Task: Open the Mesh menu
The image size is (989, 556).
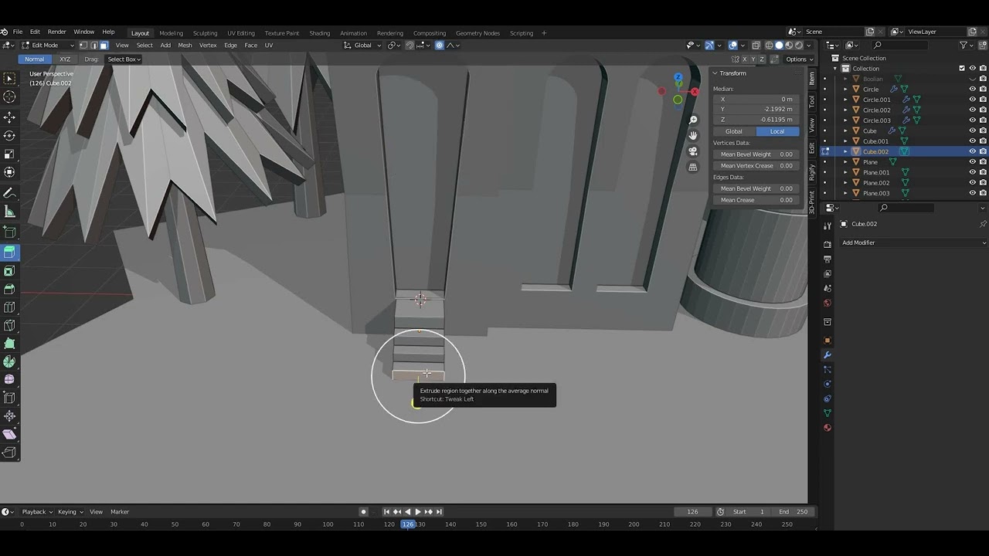Action: (185, 45)
